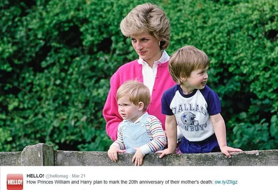278x190 pixels.
Task: Follow the ow.ly/ZIlgz link
Action: [226, 182]
